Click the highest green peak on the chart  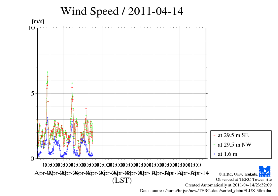[48, 72]
